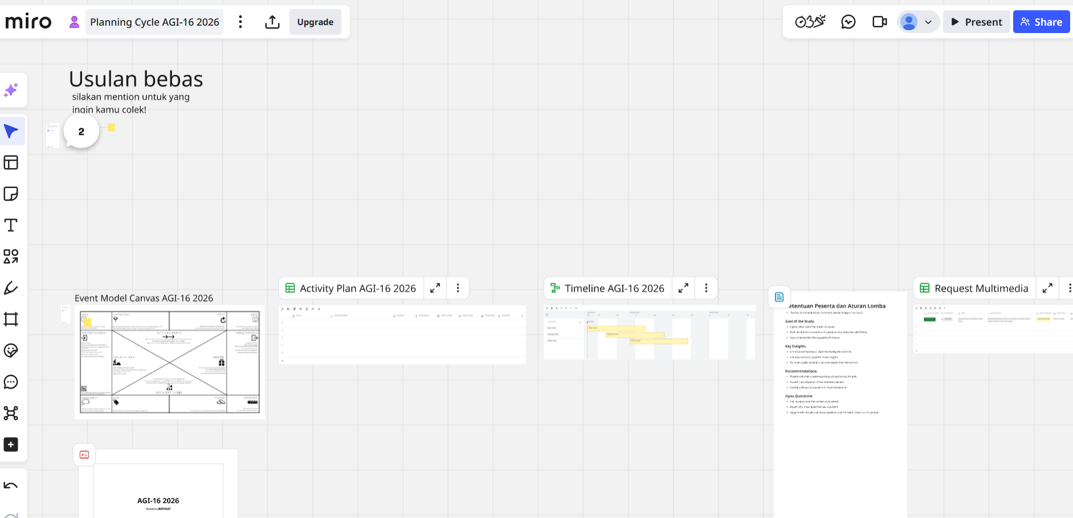Click the Undo arrow
The height and width of the screenshot is (518, 1073).
click(11, 486)
